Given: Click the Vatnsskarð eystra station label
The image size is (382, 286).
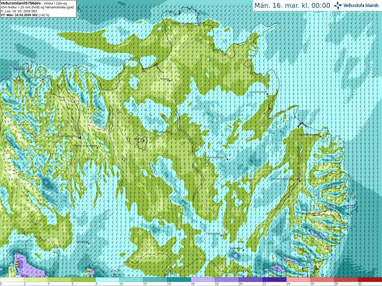Looking at the screenshot, I should tap(309, 135).
